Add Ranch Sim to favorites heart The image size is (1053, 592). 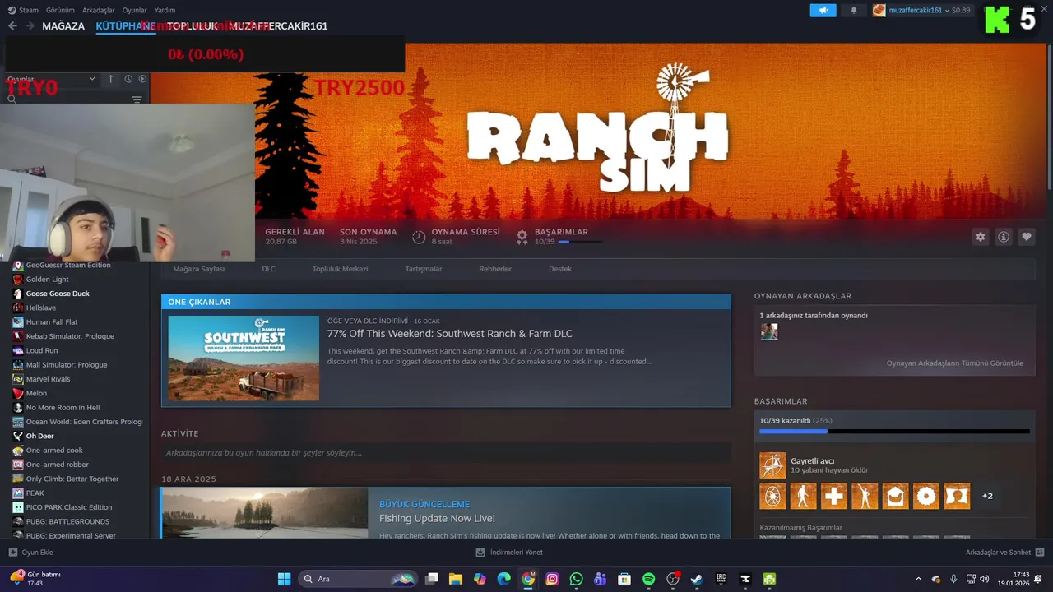tap(1027, 237)
